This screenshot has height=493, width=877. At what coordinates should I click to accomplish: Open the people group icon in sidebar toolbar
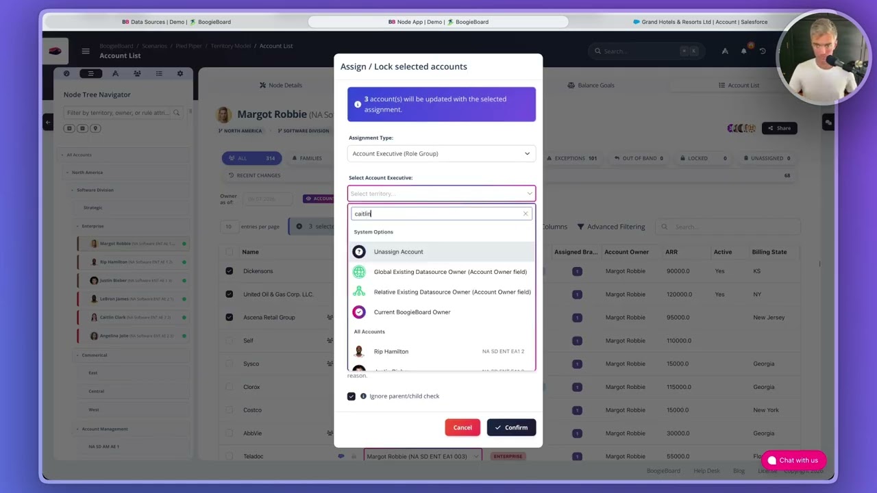[137, 73]
